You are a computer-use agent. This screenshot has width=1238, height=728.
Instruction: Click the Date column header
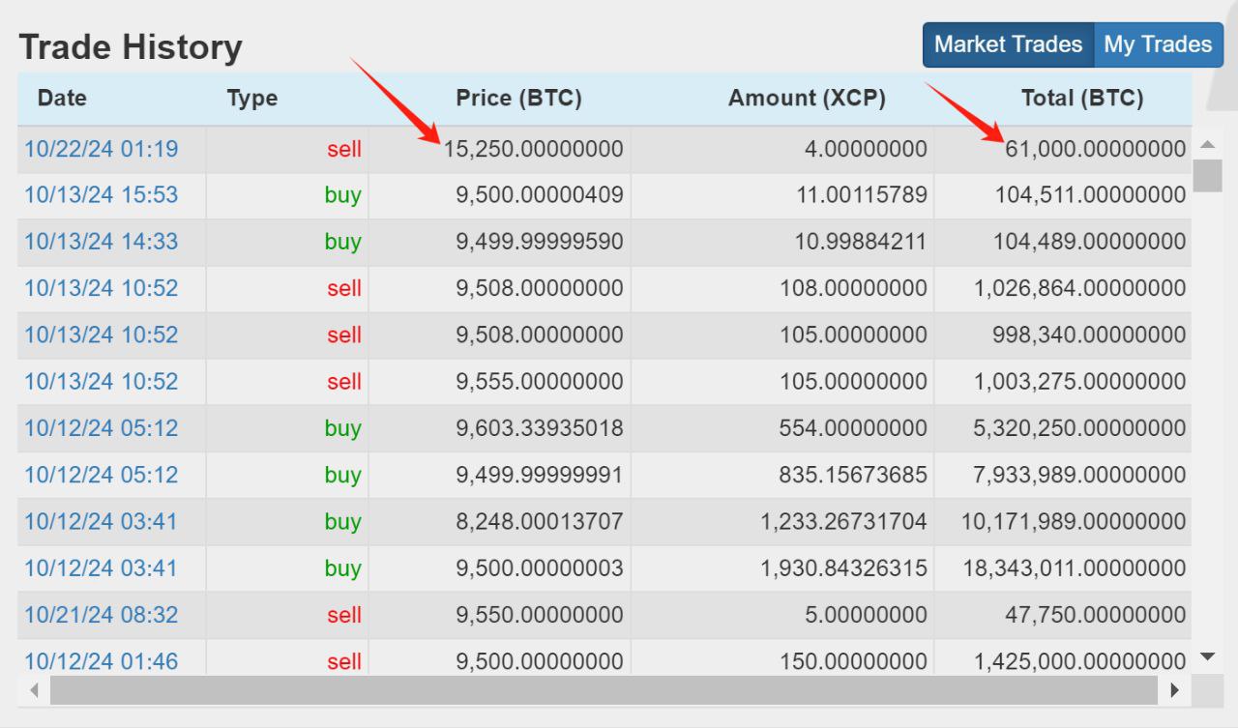(62, 99)
